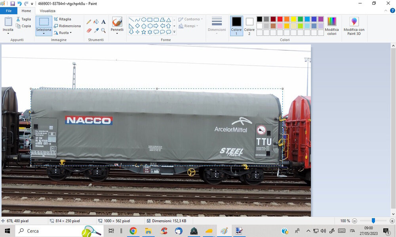Pick the yellow color swatch

click(x=293, y=19)
